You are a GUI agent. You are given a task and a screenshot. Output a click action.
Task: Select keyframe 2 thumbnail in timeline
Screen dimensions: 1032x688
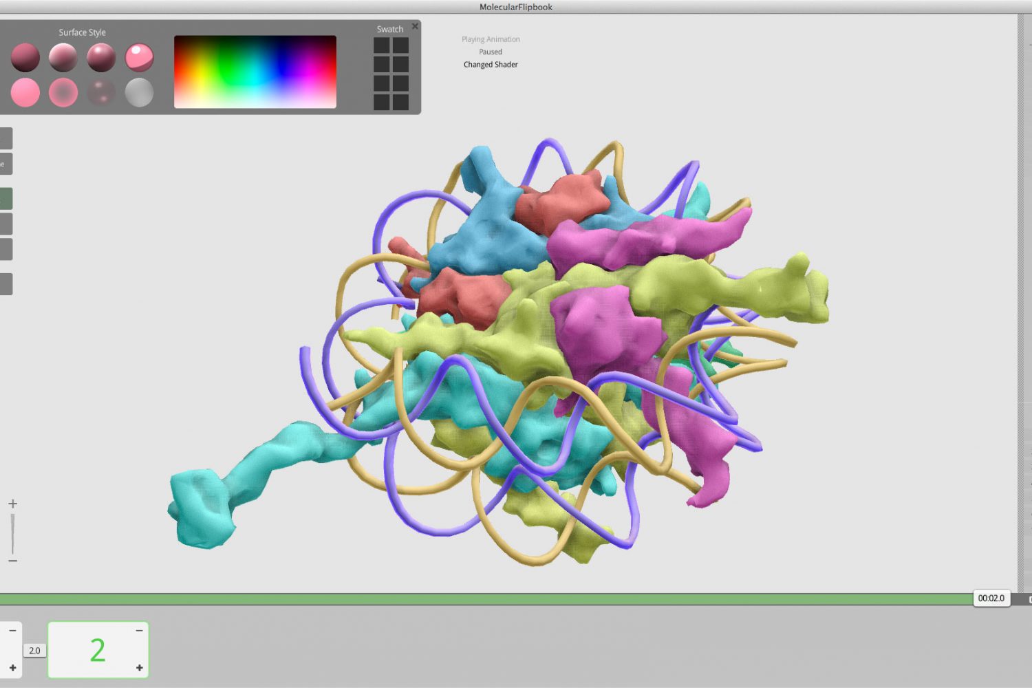tap(98, 650)
